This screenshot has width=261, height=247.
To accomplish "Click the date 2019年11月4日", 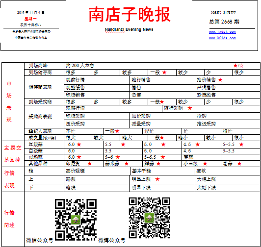I will (30, 12).
